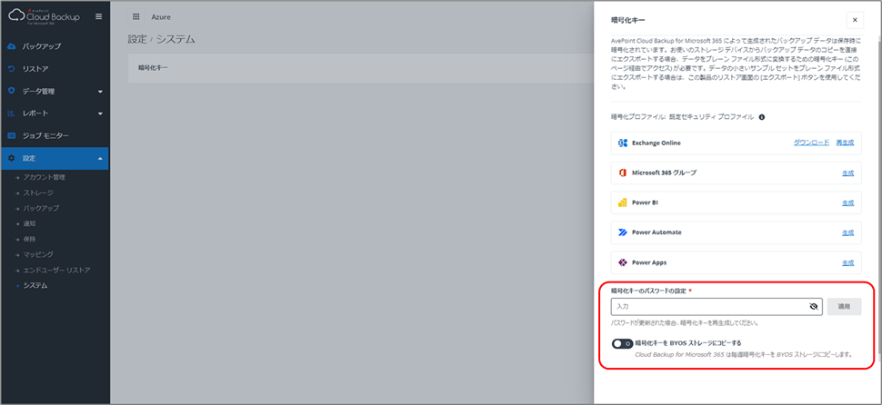
Task: Click the レポート chart icon
Action: (12, 114)
